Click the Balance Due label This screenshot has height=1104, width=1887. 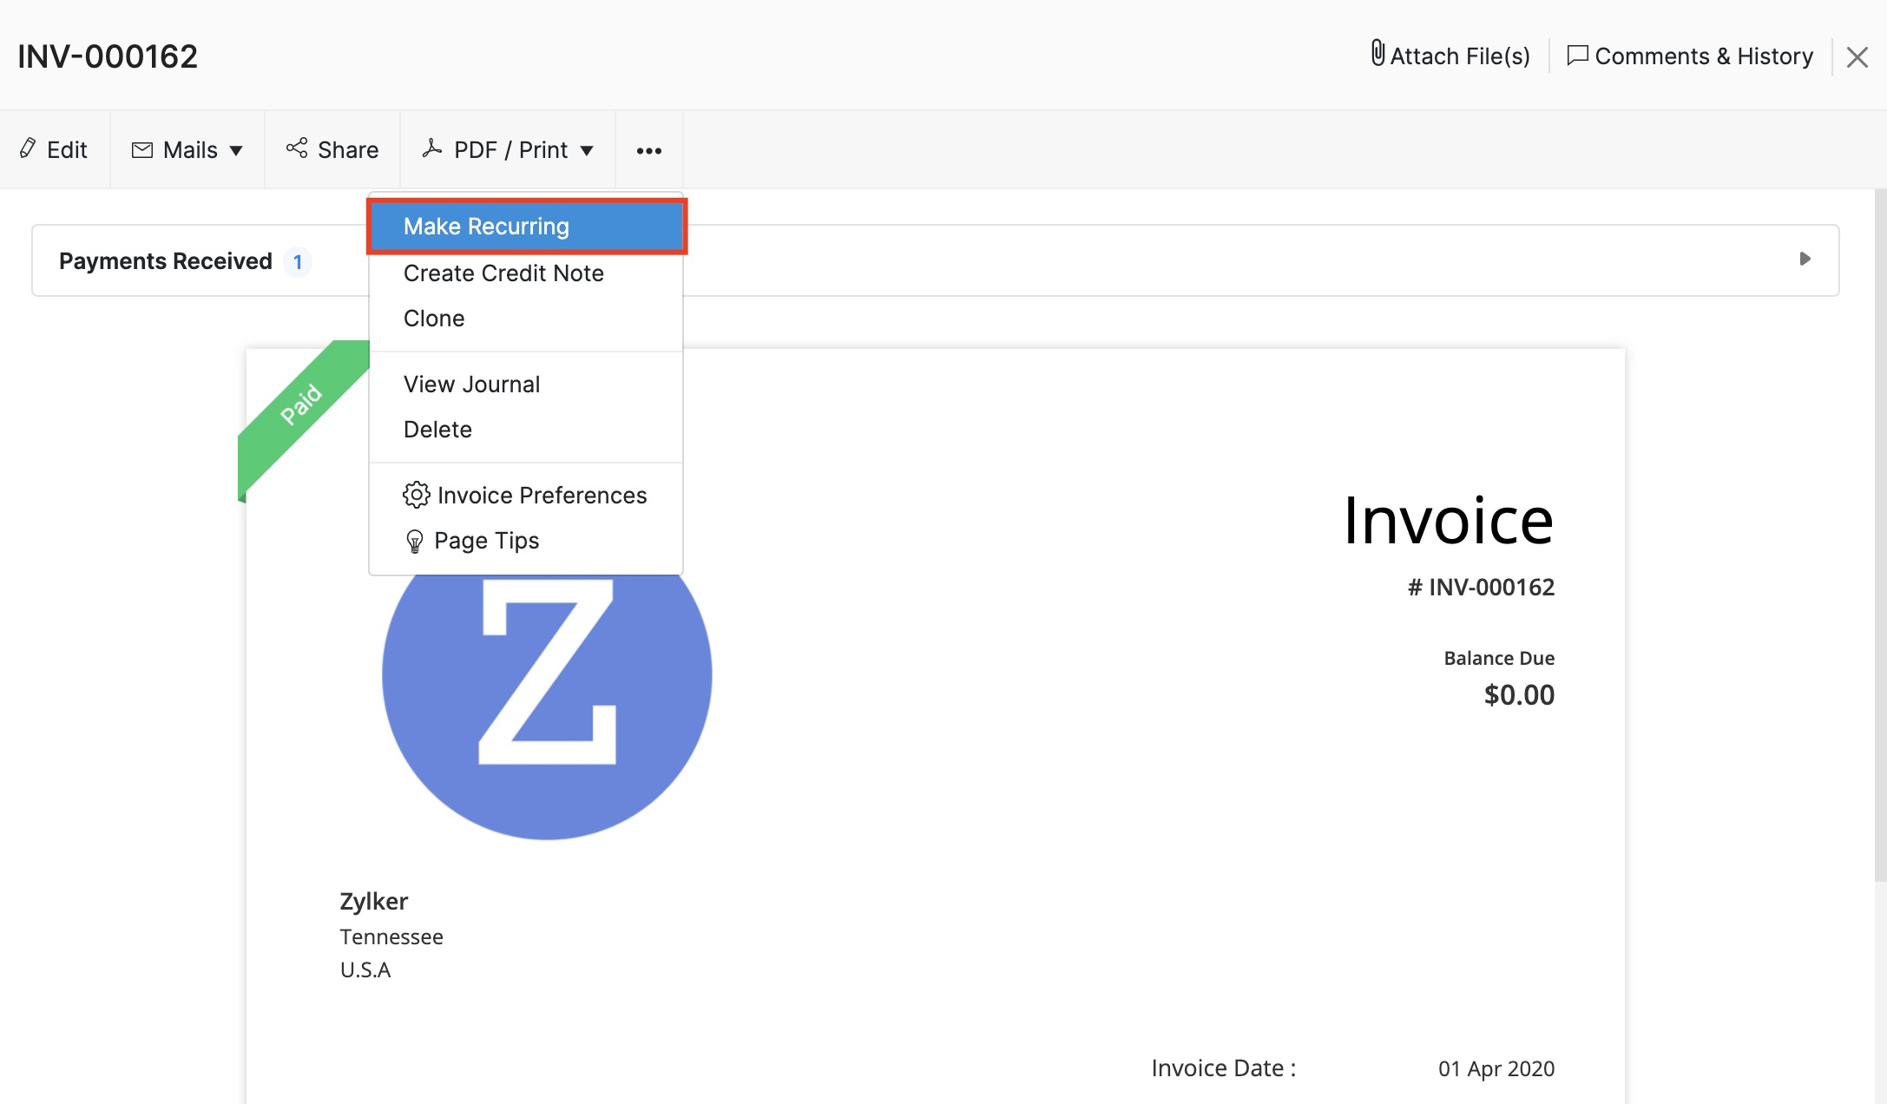(x=1499, y=658)
